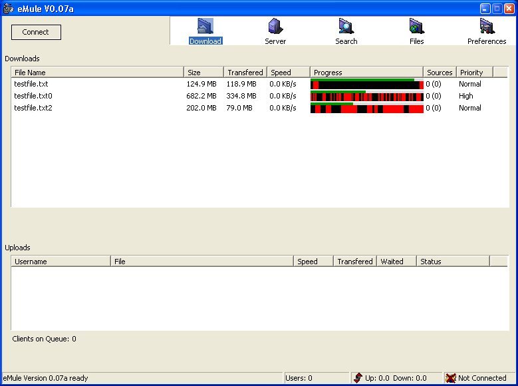Sort uploads by Username column header
The height and width of the screenshot is (386, 518).
click(61, 262)
